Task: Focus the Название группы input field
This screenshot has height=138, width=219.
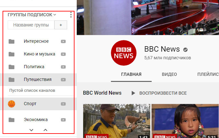Action: coord(31,25)
